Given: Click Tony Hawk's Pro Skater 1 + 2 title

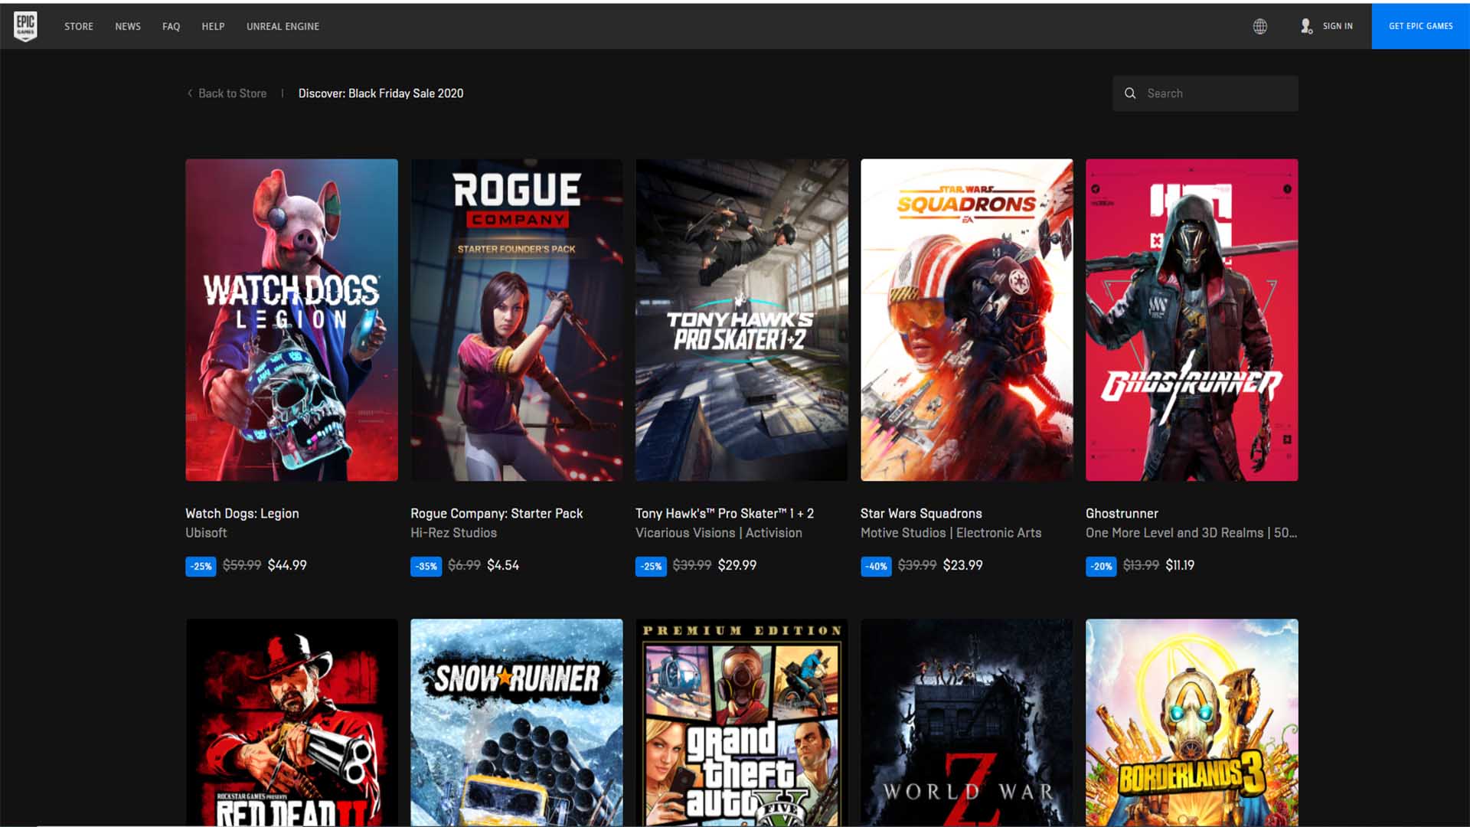Looking at the screenshot, I should tap(724, 514).
